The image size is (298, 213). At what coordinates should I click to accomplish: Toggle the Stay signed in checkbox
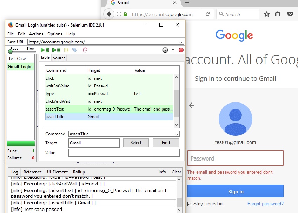click(x=190, y=204)
